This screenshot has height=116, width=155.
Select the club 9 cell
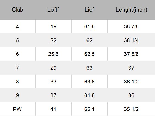click(18, 95)
